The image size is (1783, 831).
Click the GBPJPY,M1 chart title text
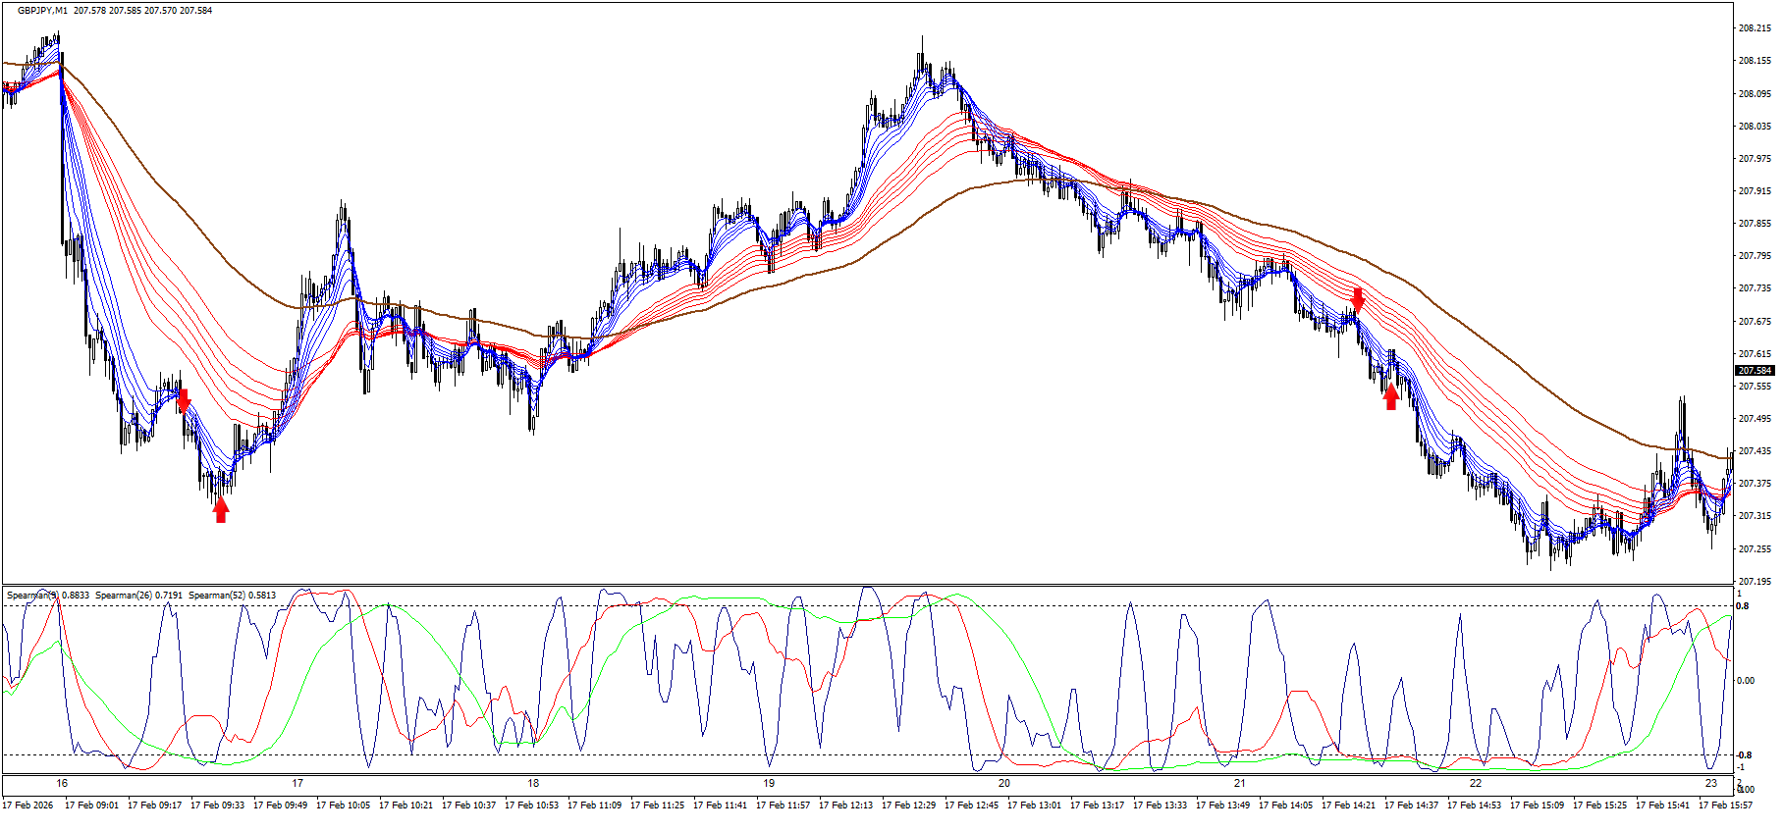[42, 11]
